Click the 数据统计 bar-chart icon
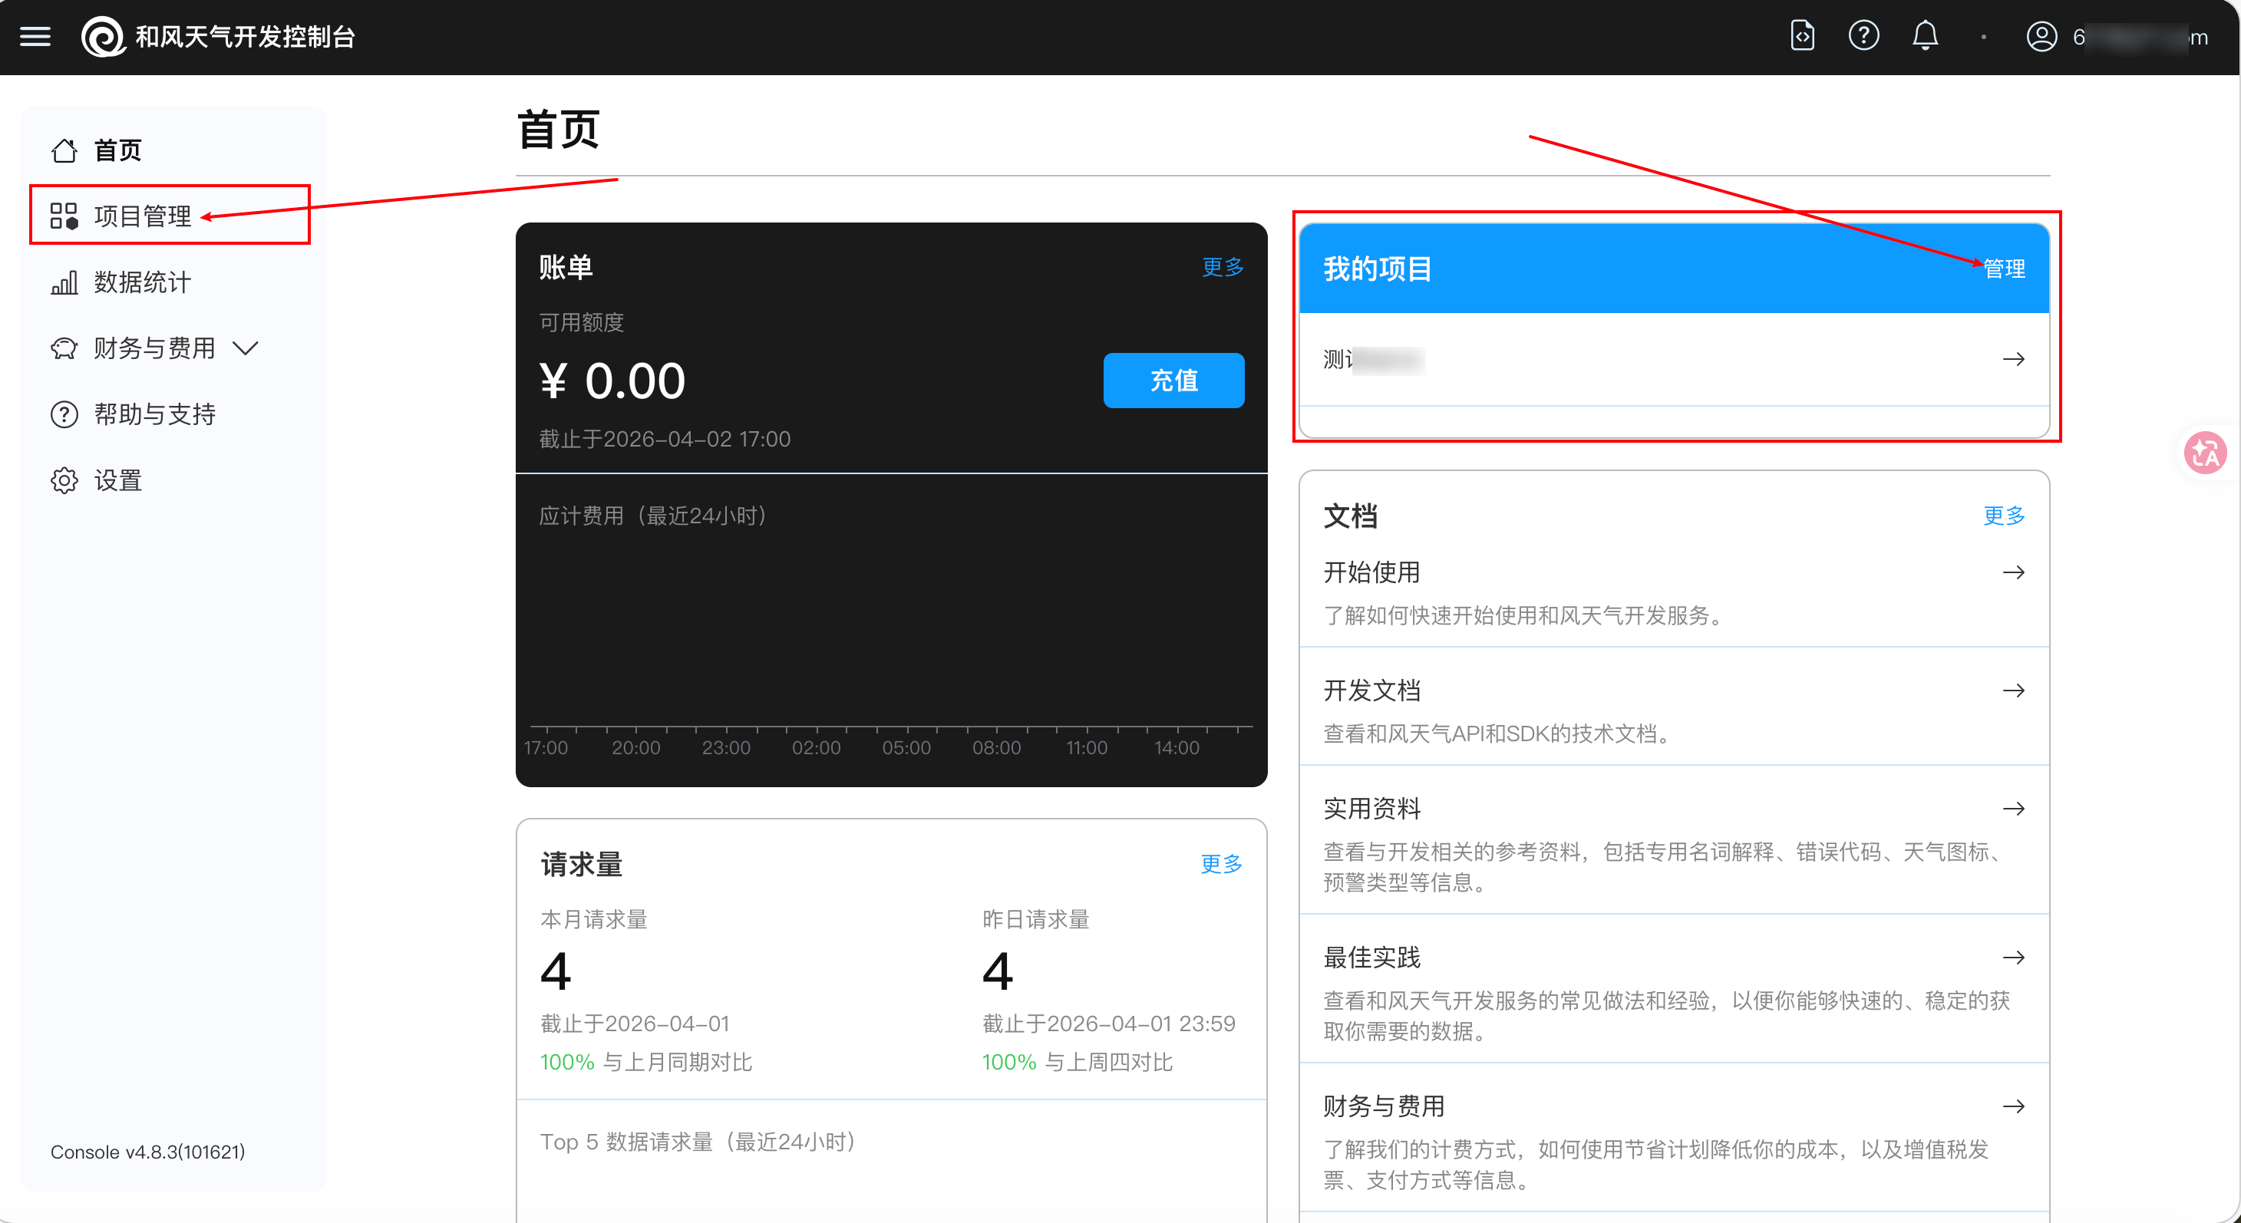2241x1223 pixels. 64,282
